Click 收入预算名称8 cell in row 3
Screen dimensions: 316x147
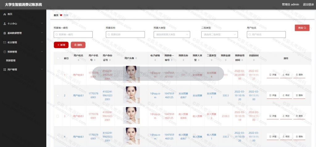coord(183,116)
